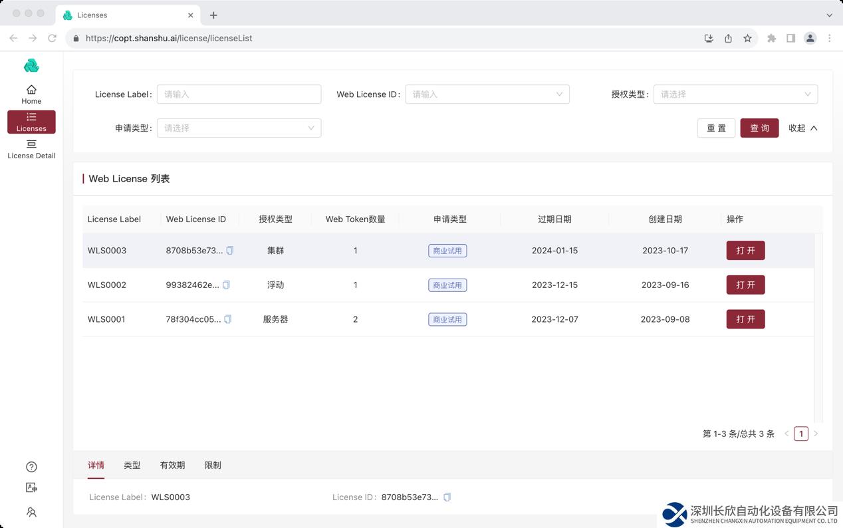Switch to the 类型 tab
This screenshot has width=843, height=528.
tap(132, 465)
